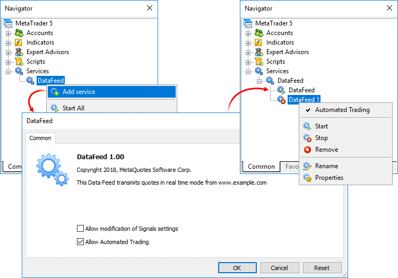Click 'Copyright 2018, MetaQuotes Software Corp.' text
Viewport: 398px width, 278px height.
134,170
